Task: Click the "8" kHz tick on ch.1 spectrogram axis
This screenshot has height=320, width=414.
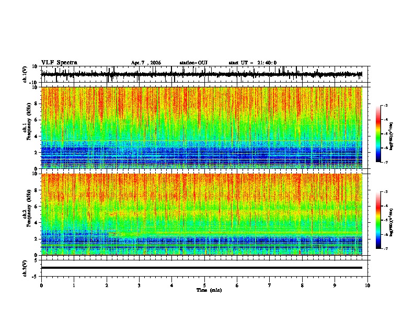Action: coord(36,104)
